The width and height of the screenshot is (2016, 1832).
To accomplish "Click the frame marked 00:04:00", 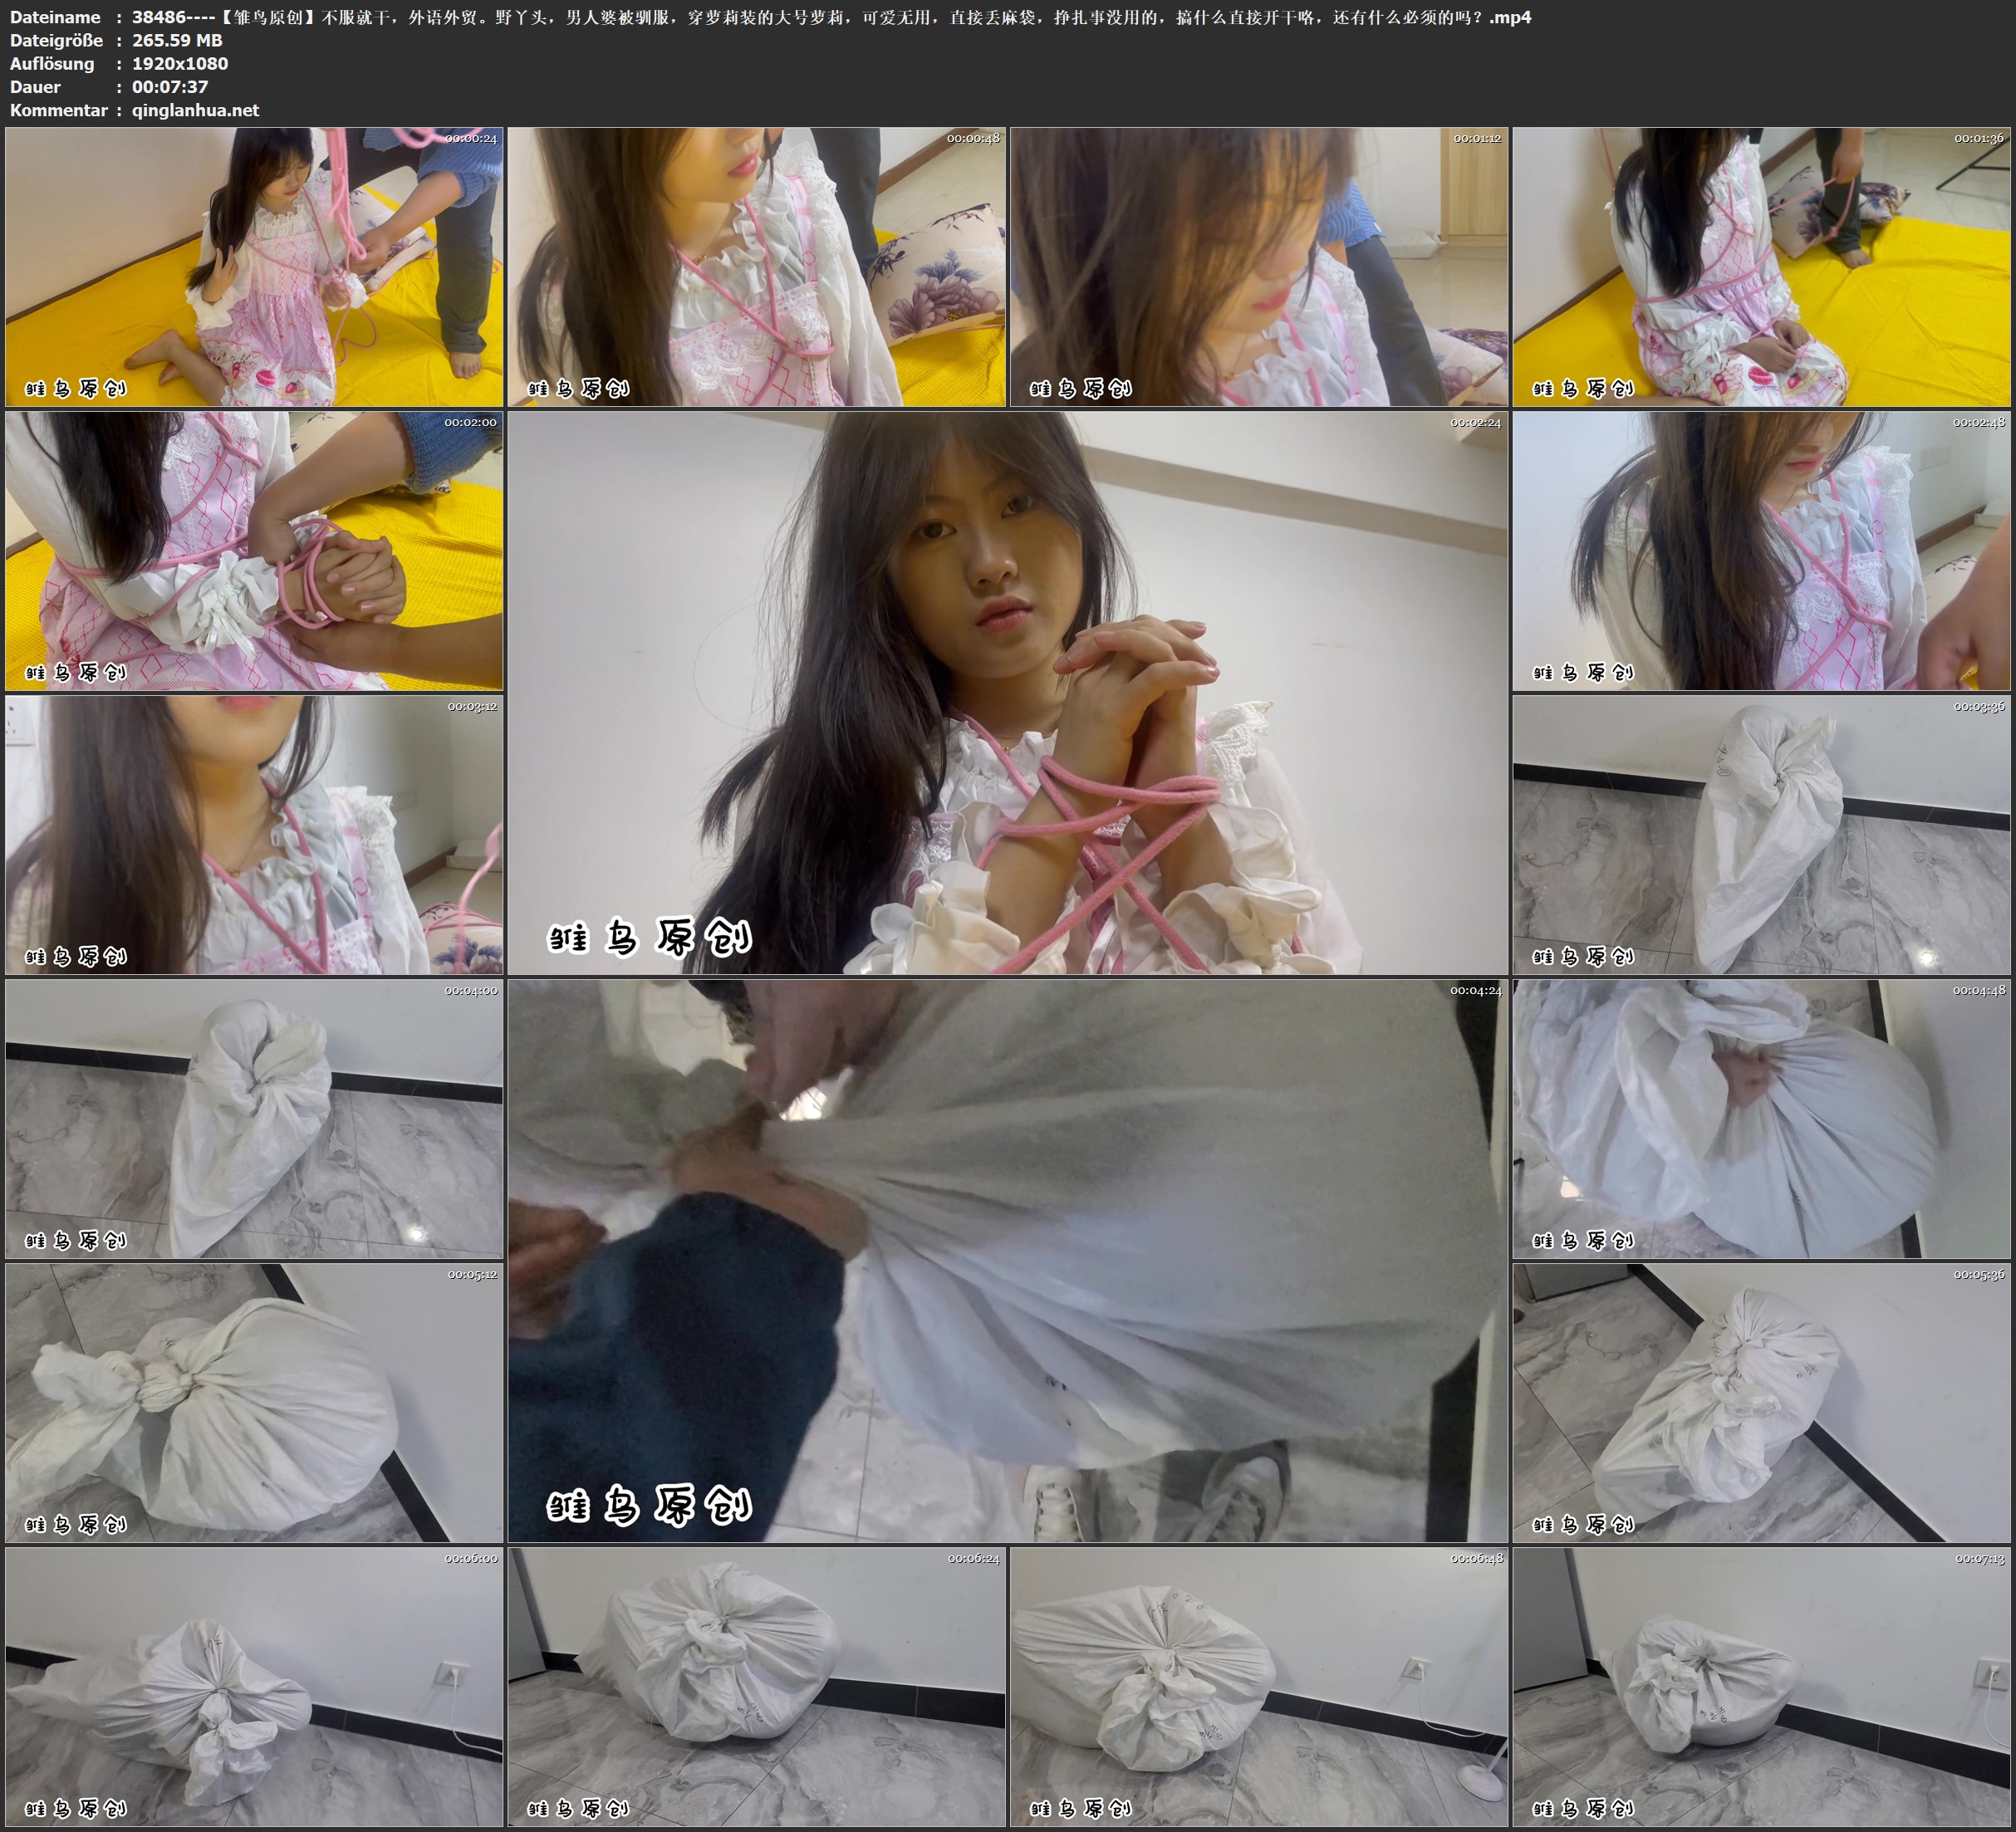I will [x=254, y=1119].
